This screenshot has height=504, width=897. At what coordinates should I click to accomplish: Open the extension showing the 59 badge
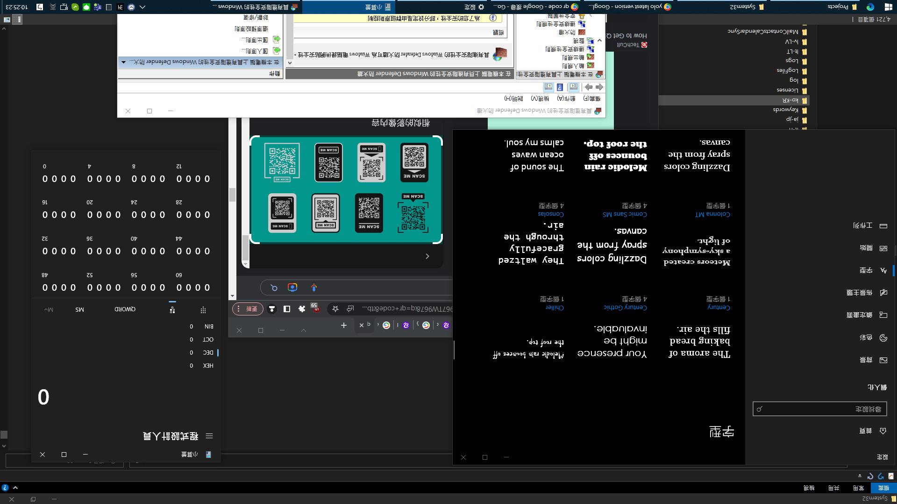tap(316, 308)
